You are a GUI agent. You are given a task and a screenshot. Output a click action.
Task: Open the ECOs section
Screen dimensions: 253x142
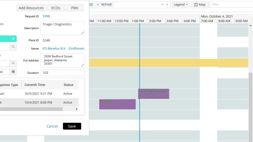[56, 8]
